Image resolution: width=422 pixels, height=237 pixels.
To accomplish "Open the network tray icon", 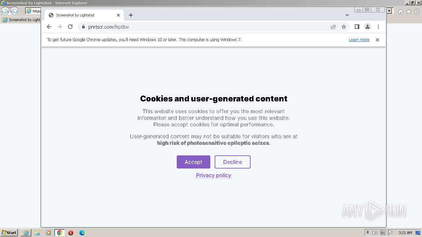I will (383, 233).
